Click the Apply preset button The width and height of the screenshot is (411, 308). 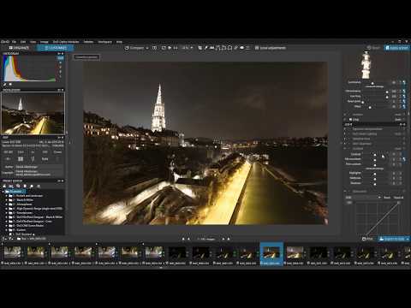point(397,48)
